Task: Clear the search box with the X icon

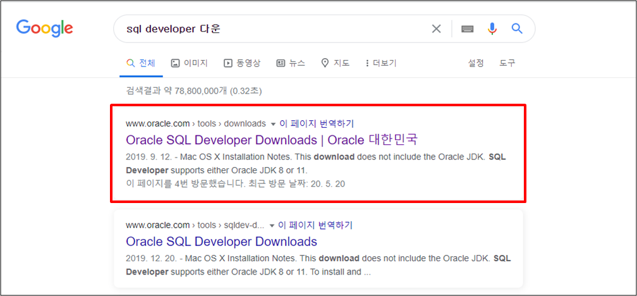Action: point(436,29)
